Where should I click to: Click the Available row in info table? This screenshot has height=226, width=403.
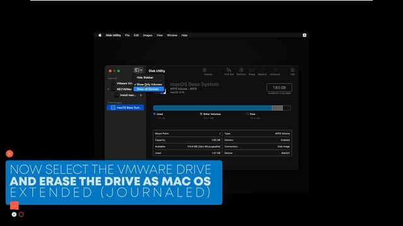pyautogui.click(x=188, y=146)
